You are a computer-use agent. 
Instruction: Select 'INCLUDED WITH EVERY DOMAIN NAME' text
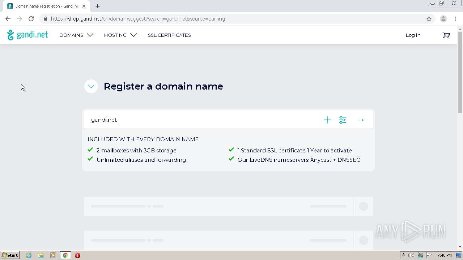pyautogui.click(x=143, y=139)
